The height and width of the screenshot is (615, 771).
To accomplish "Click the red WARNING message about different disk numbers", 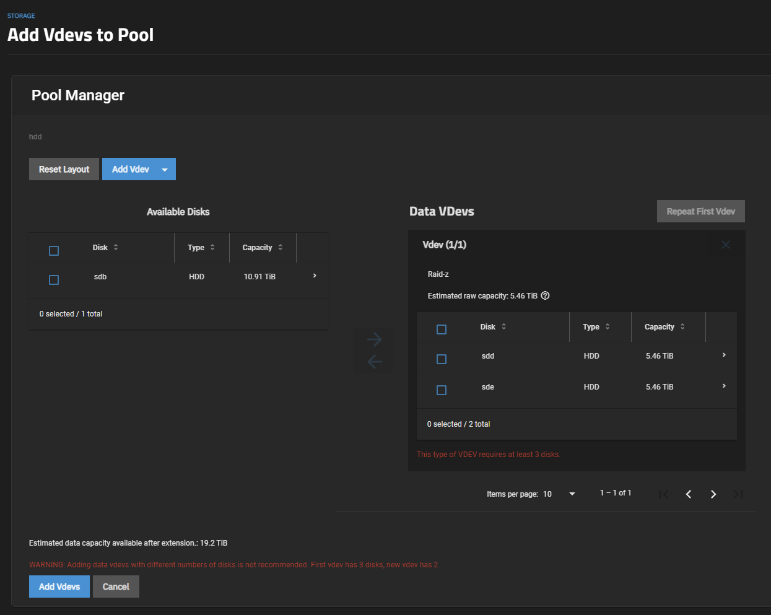I will (x=233, y=565).
